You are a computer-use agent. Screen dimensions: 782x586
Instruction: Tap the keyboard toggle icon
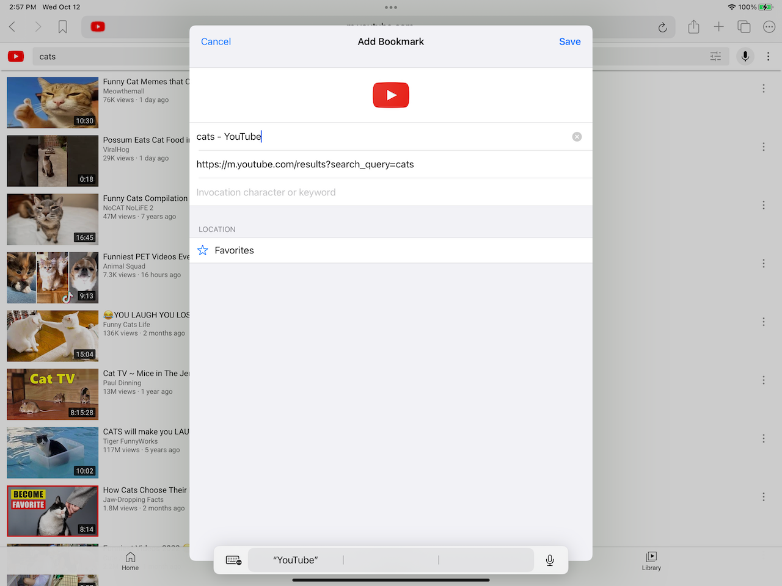coord(233,560)
